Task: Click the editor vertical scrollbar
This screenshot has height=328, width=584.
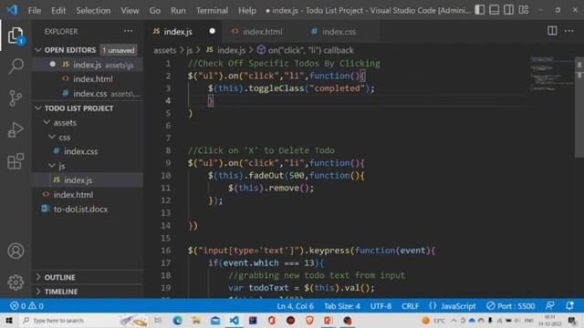Action: pyautogui.click(x=579, y=108)
